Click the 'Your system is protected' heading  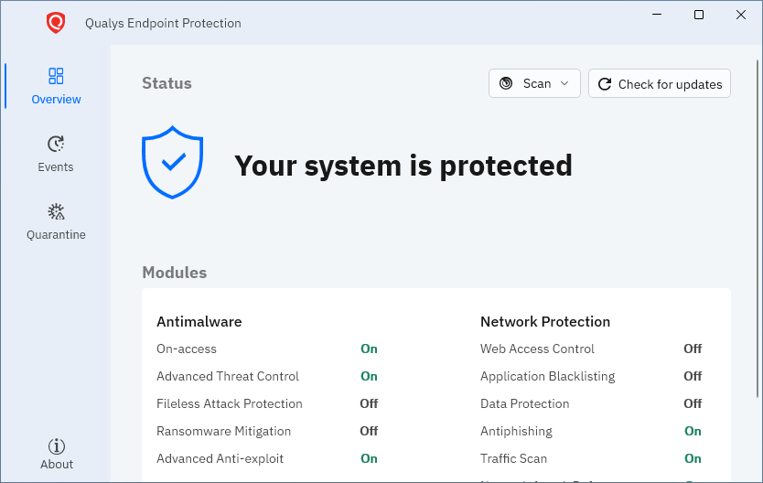[403, 166]
